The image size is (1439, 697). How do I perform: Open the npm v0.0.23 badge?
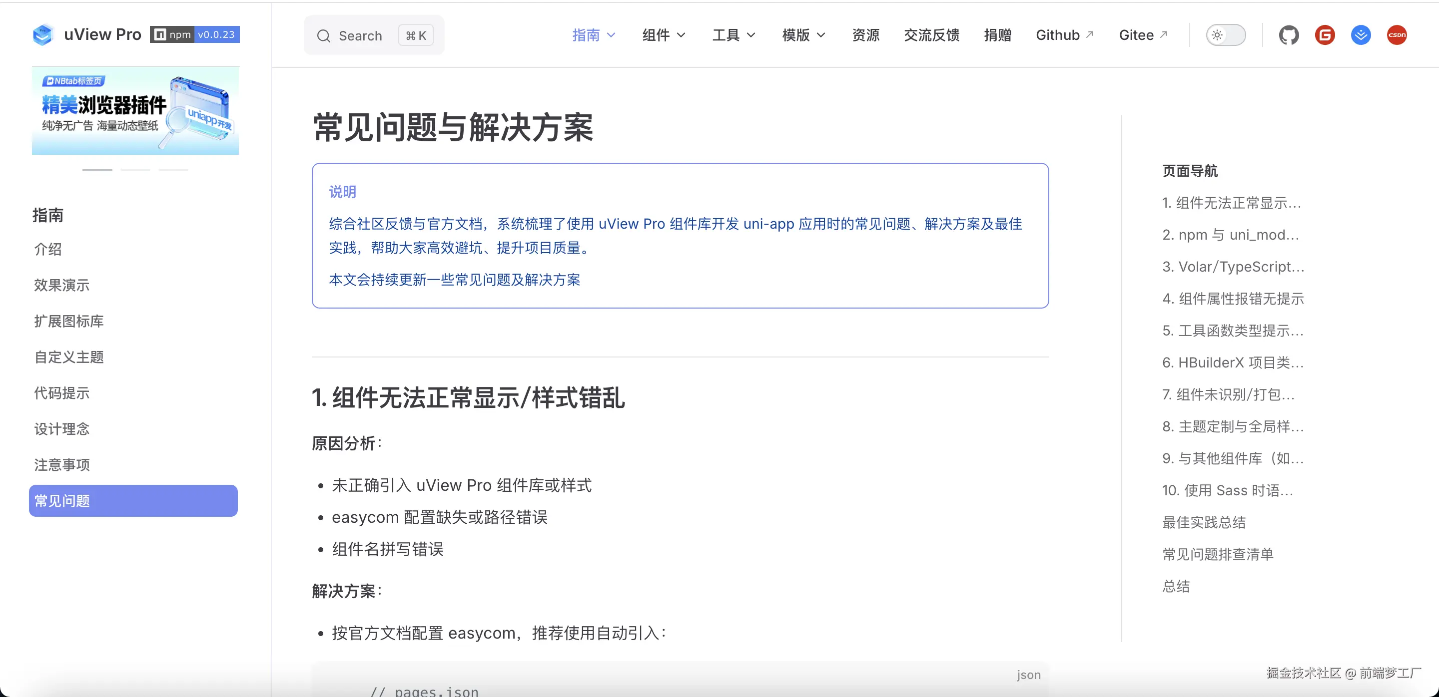194,34
